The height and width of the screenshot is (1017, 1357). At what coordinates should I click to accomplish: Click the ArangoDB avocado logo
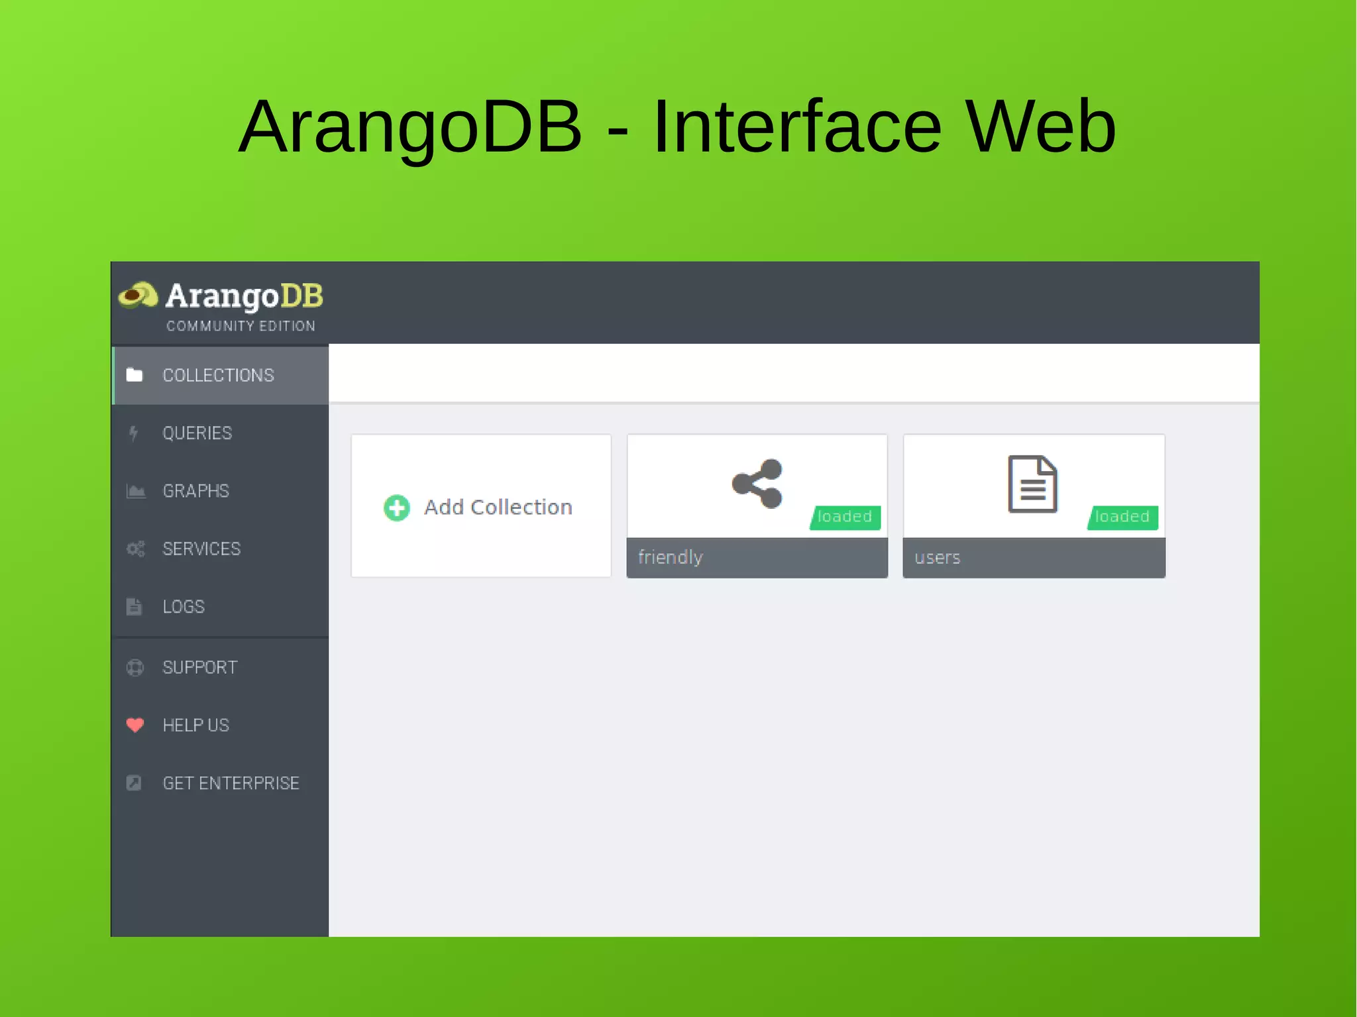[x=138, y=295]
